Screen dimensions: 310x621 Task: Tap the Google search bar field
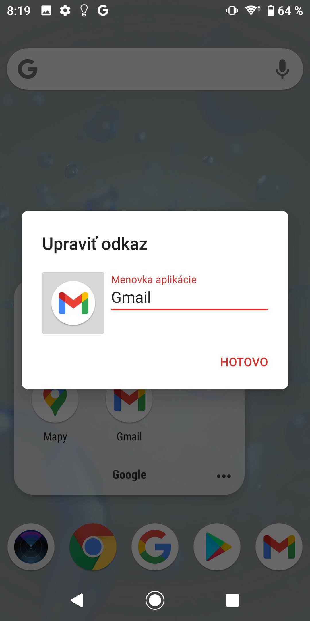(155, 69)
